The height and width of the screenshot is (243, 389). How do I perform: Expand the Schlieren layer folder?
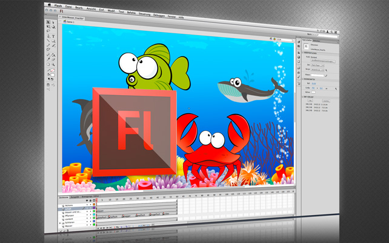60,223
